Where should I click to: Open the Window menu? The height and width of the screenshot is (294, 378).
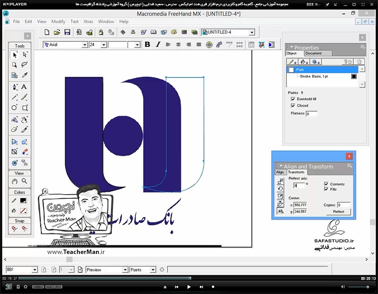pos(106,21)
